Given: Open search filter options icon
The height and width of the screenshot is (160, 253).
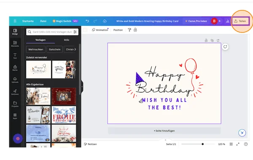Looking at the screenshot, I should (75, 32).
